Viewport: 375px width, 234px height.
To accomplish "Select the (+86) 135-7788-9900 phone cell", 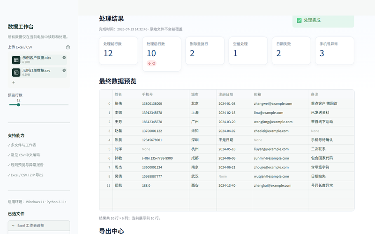I will tap(165, 158).
